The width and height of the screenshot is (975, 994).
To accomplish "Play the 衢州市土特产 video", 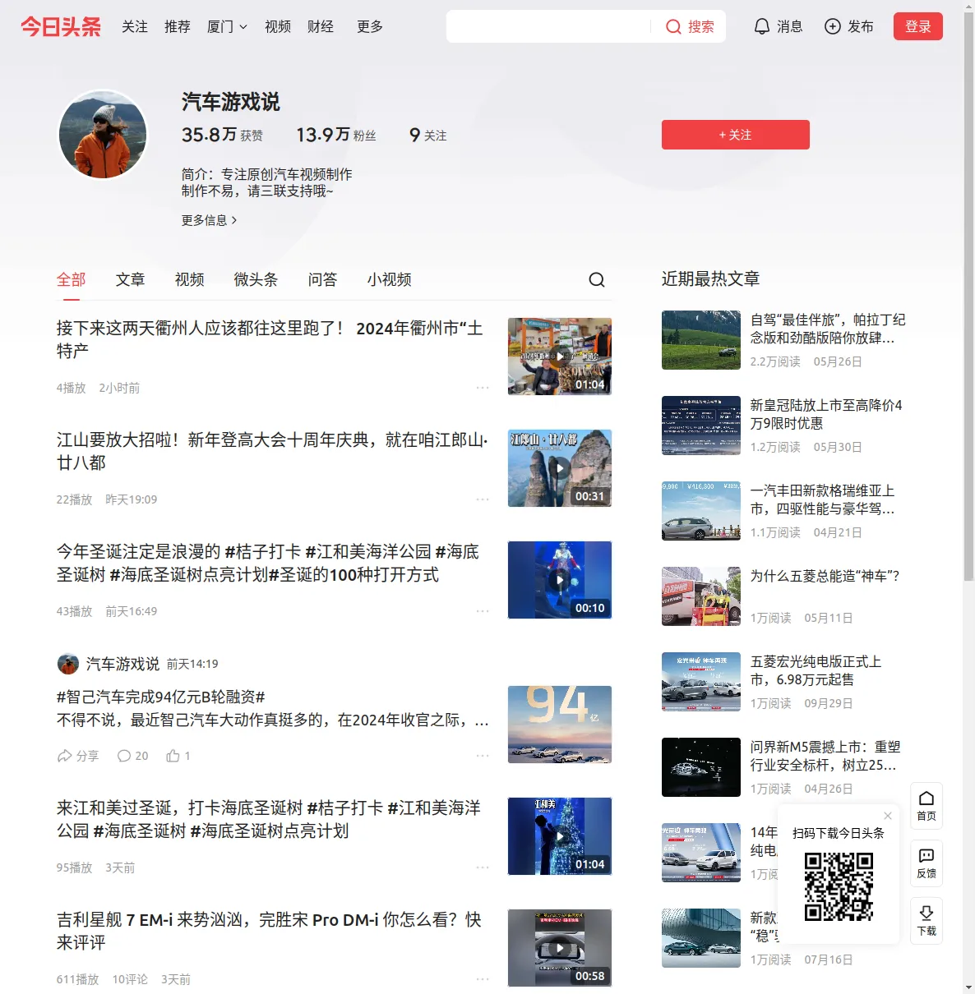I will click(x=560, y=357).
